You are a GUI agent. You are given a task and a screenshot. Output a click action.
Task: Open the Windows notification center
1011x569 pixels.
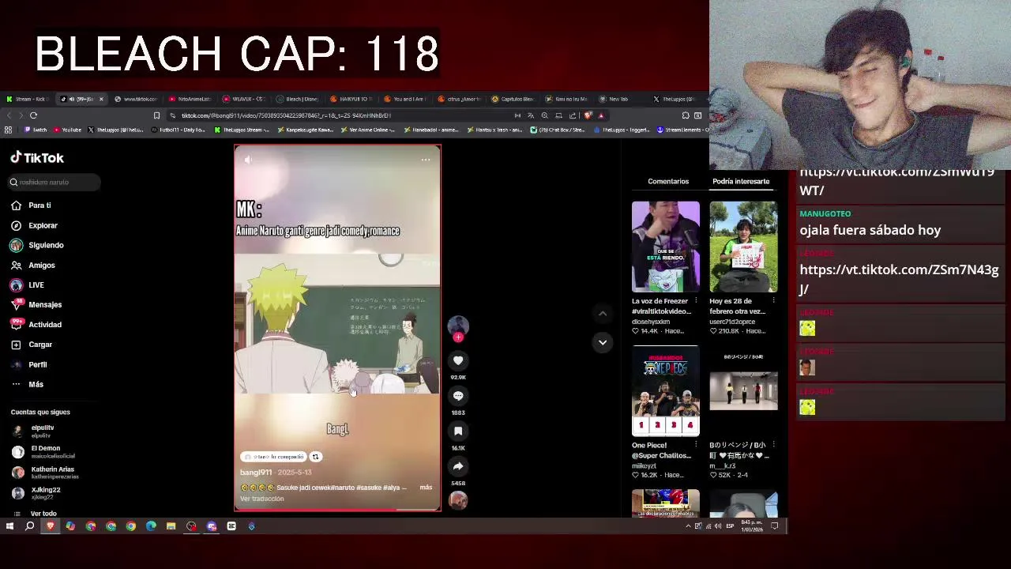coord(775,526)
